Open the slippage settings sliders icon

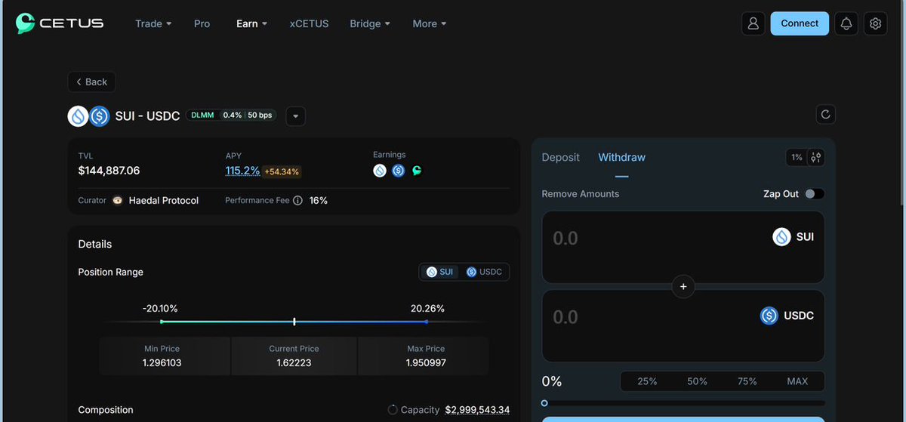(815, 157)
